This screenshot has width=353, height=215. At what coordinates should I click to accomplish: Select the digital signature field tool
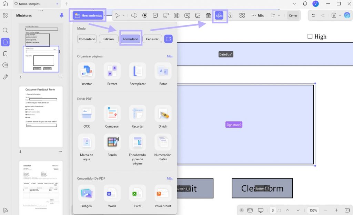pyautogui.click(x=219, y=15)
